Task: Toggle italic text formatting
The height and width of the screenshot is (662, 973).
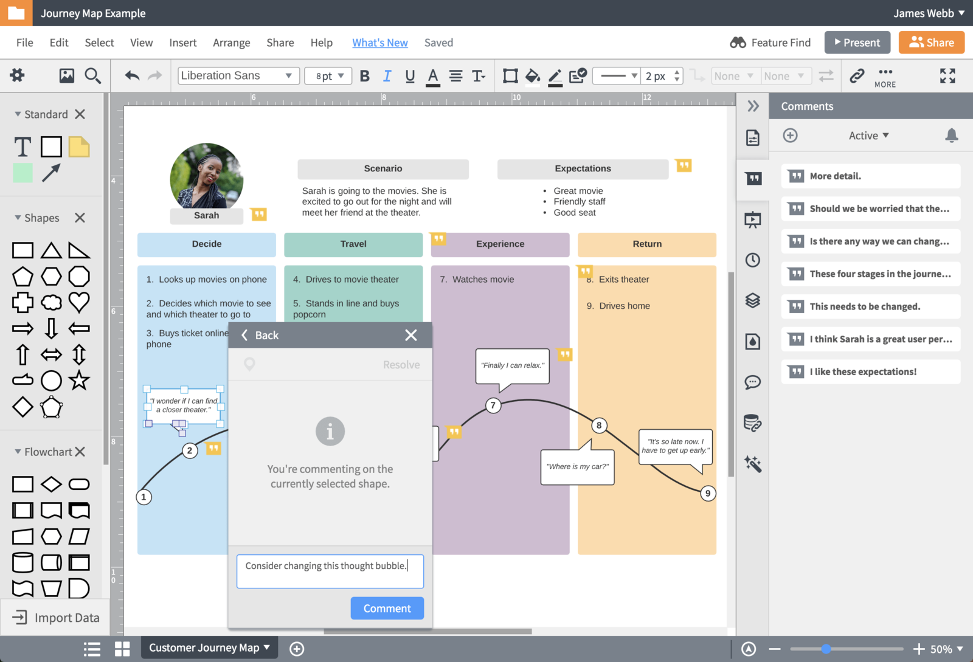Action: [387, 76]
